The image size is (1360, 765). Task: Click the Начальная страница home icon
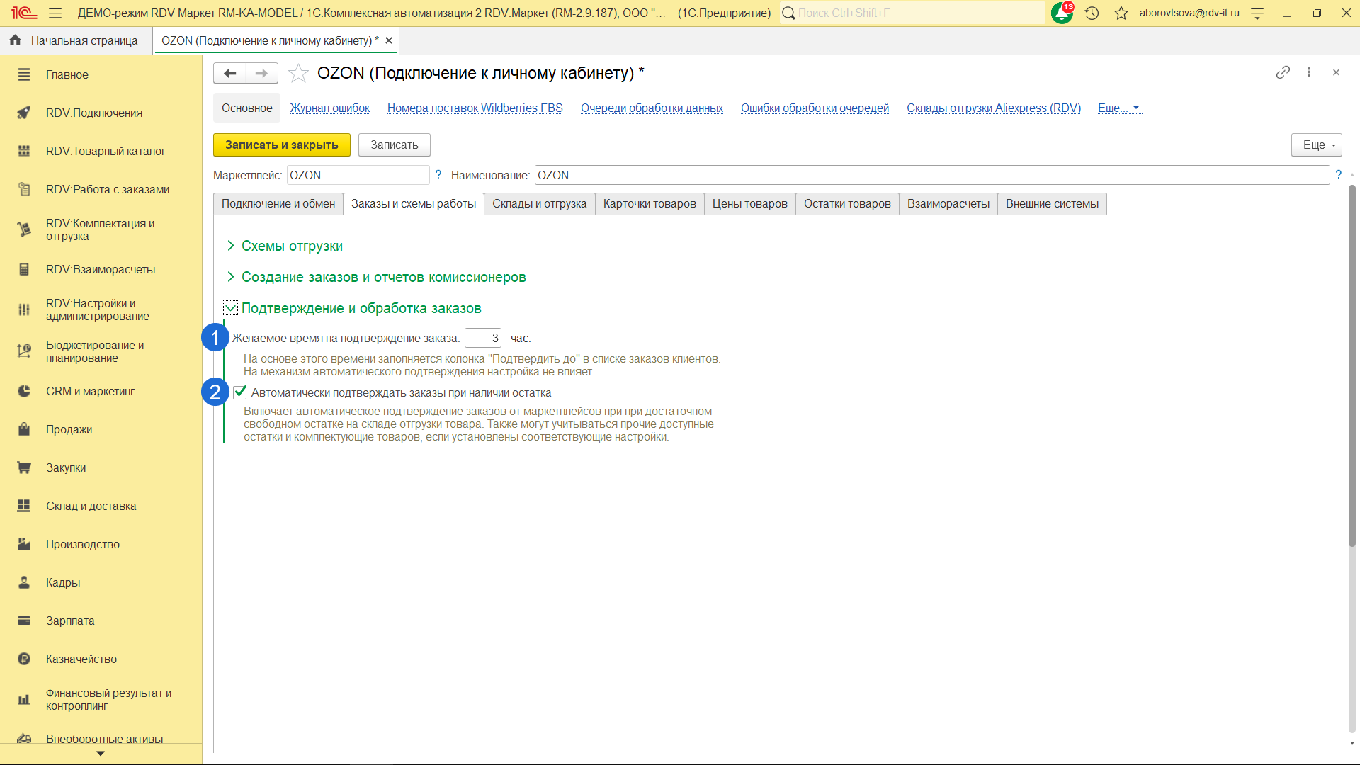(15, 40)
